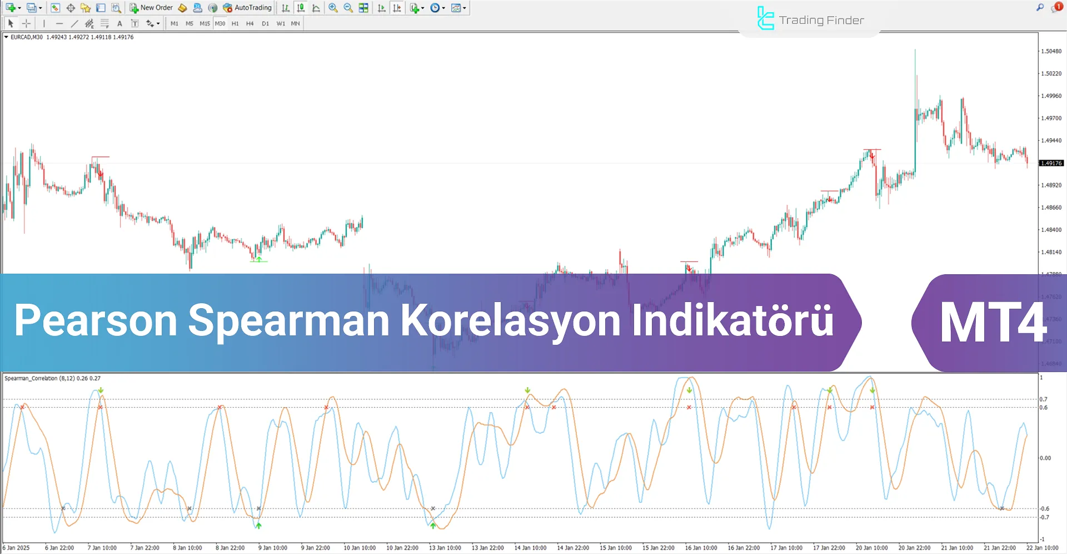Insert a horizontal line
This screenshot has height=554, width=1067.
[60, 23]
